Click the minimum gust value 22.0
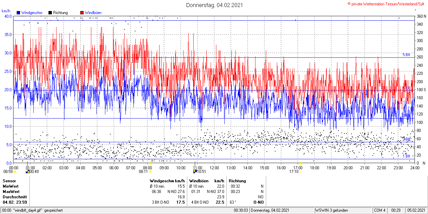Viewport: 428px width, 214px height. tap(220, 186)
